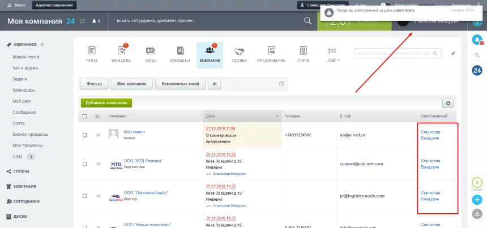Open Мои дела in CRM toolbar

[121, 50]
